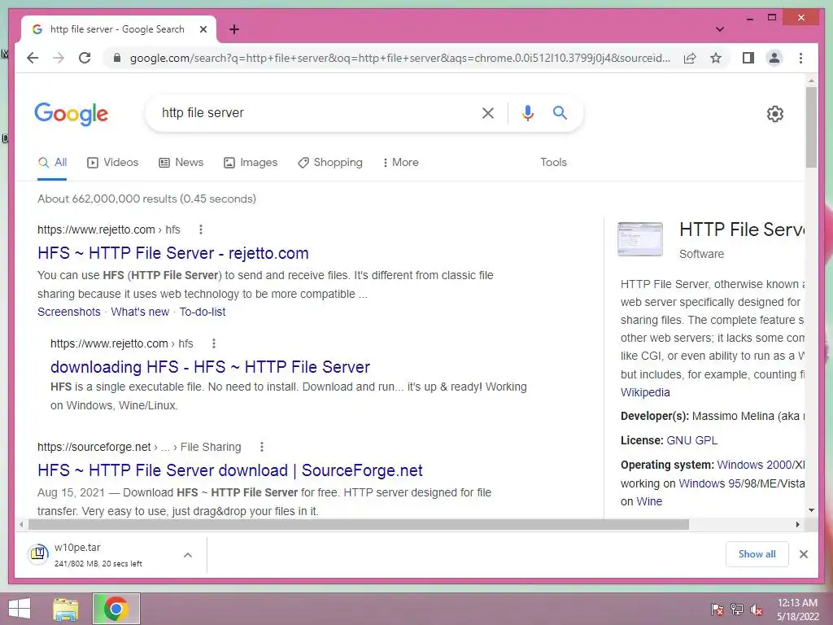The height and width of the screenshot is (625, 833).
Task: Open the Chrome profile avatar
Action: (774, 58)
